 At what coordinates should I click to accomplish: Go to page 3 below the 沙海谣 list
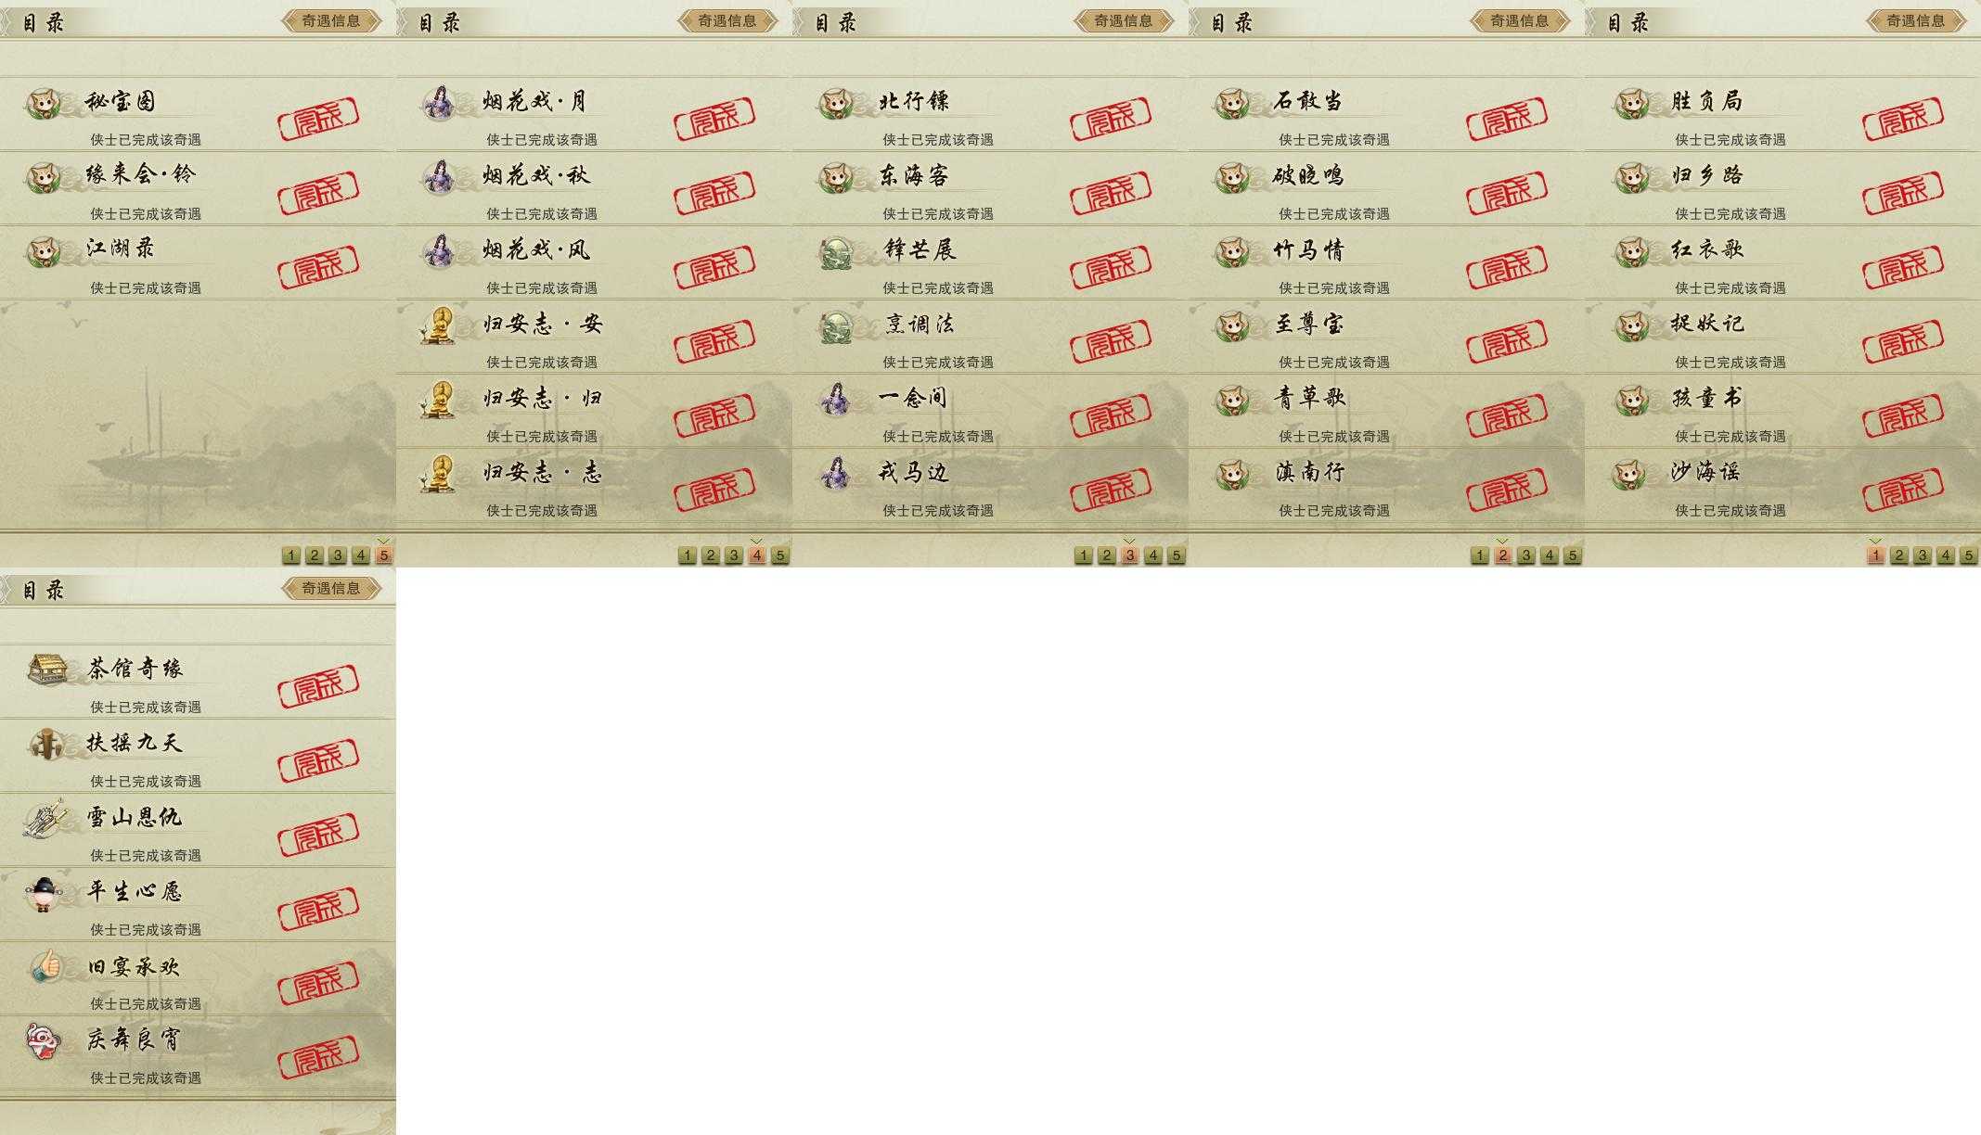pos(1922,555)
